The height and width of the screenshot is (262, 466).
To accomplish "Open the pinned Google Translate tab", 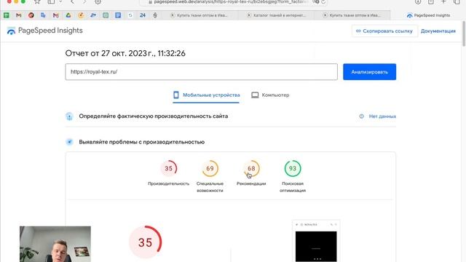I will coord(44,15).
